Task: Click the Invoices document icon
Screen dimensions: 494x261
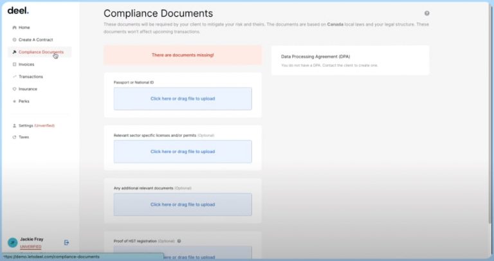Action: pos(14,64)
